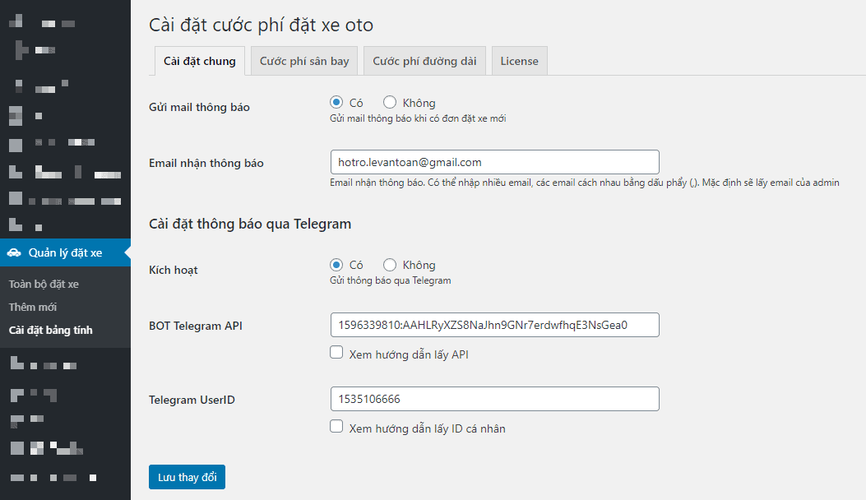Switch to the Cước phí sân bay tab
Screen dimensions: 866x500
303,60
